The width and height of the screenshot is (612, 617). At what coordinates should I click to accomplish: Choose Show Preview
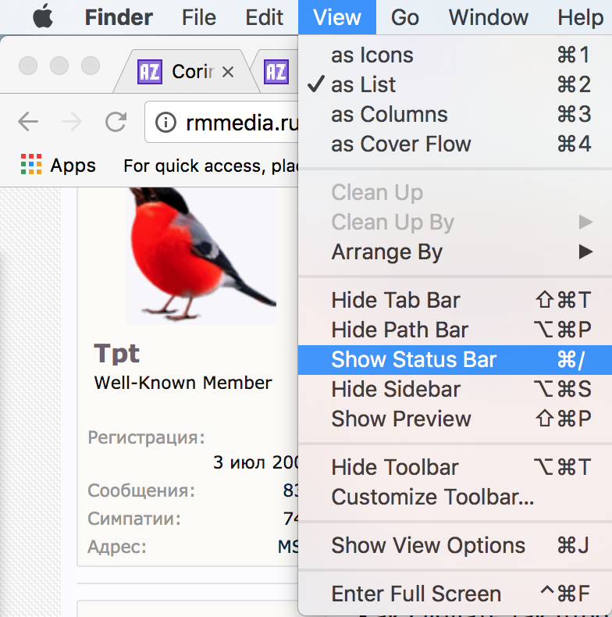pyautogui.click(x=455, y=419)
